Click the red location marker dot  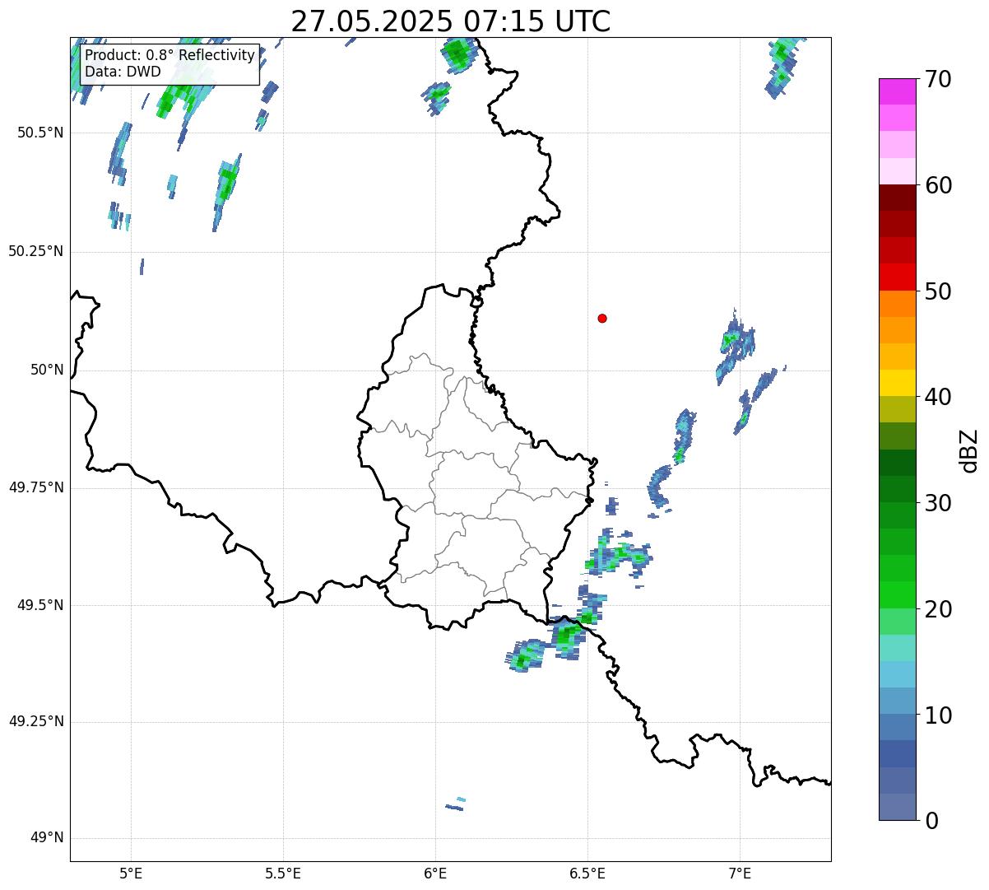pyautogui.click(x=602, y=318)
